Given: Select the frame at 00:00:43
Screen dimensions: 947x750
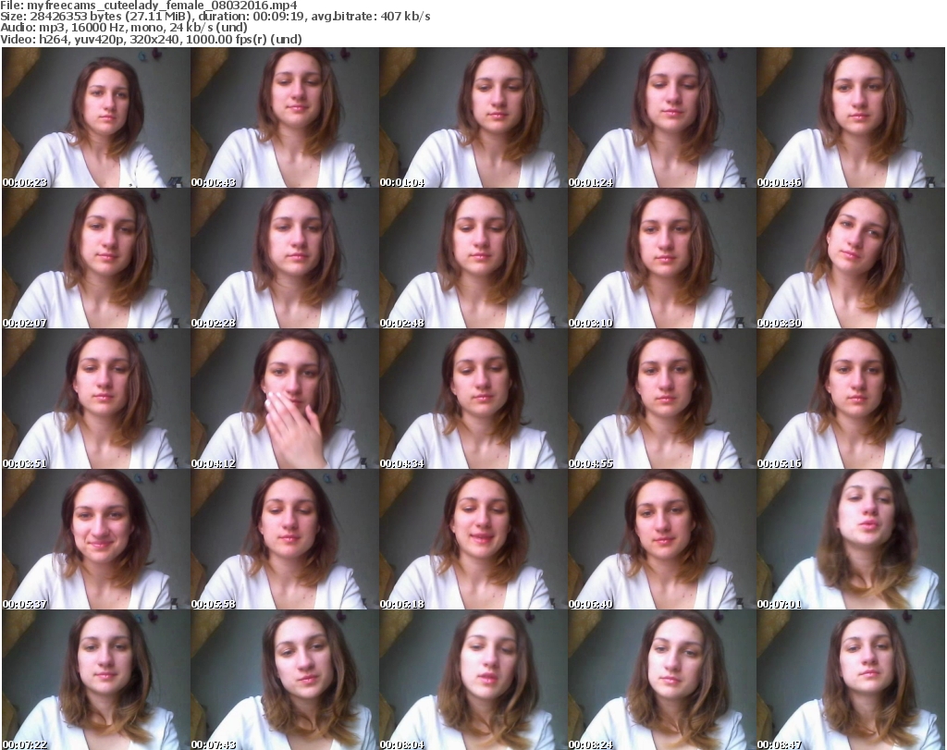Looking at the screenshot, I should click(x=284, y=118).
